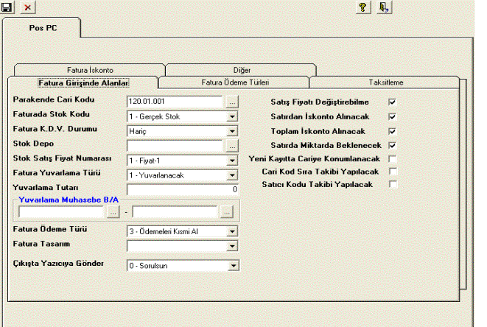487x327 pixels.
Task: Open Fatura Yuvarlama Türü dropdown
Action: pos(232,175)
